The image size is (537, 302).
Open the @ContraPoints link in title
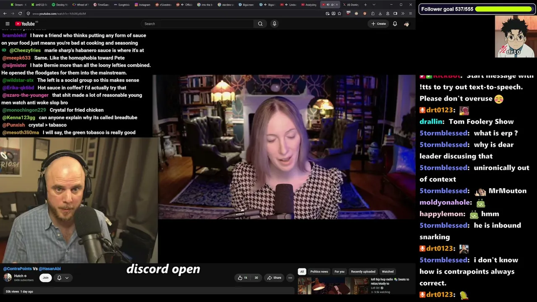[17, 268]
